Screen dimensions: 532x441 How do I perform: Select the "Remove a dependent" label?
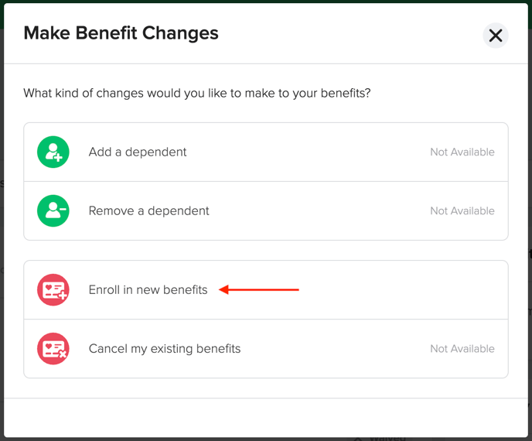148,210
